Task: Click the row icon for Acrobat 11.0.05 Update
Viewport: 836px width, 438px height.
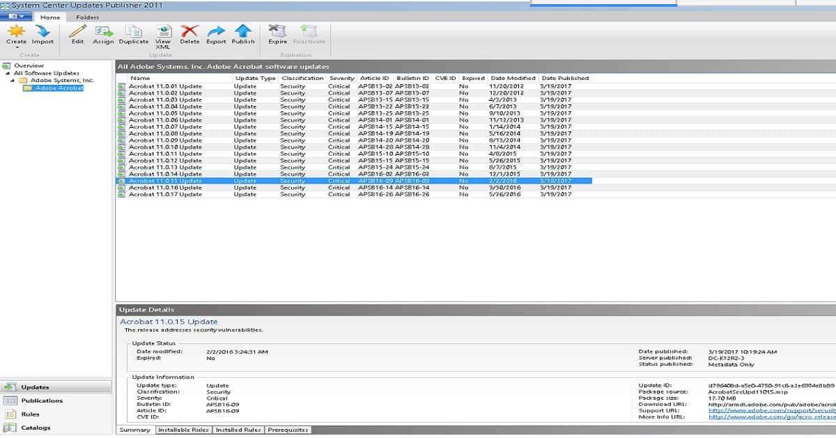Action: coord(122,113)
